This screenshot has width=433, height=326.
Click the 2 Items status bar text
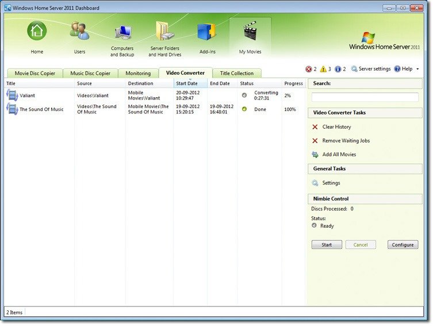14,312
